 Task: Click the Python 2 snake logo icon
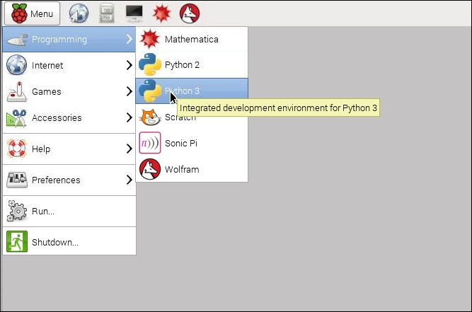click(x=150, y=64)
